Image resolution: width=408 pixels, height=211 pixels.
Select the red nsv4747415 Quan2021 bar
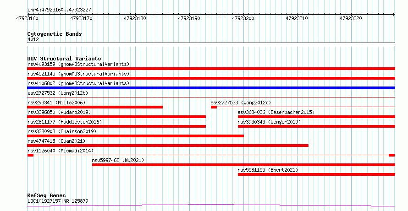pos(168,146)
